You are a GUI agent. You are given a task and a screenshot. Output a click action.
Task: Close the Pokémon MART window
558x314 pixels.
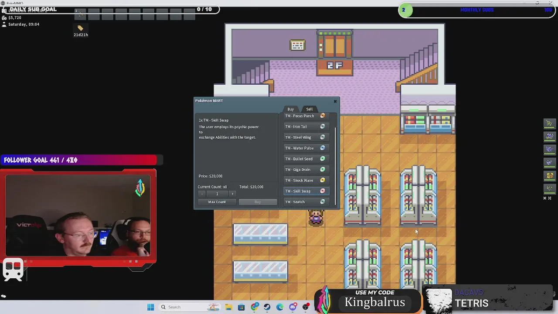coord(335,101)
